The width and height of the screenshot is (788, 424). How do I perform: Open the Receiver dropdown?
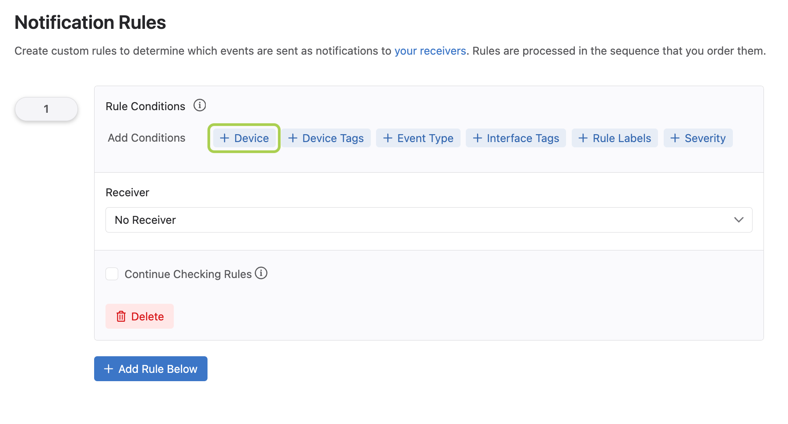pyautogui.click(x=428, y=220)
